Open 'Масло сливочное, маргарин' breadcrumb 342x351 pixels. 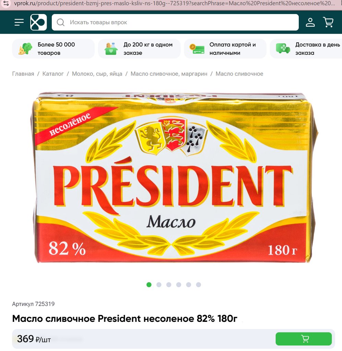coord(169,74)
